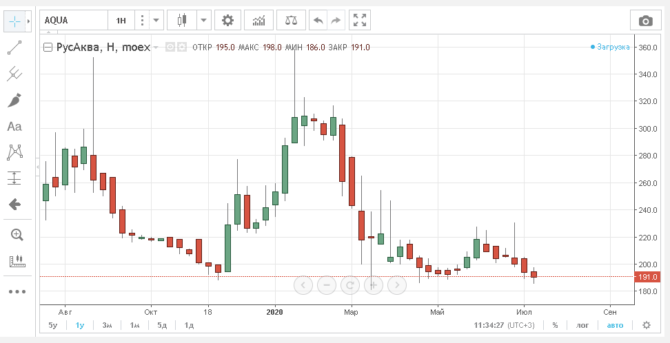
Task: Open the timeframe dropdown arrow
Action: [156, 20]
